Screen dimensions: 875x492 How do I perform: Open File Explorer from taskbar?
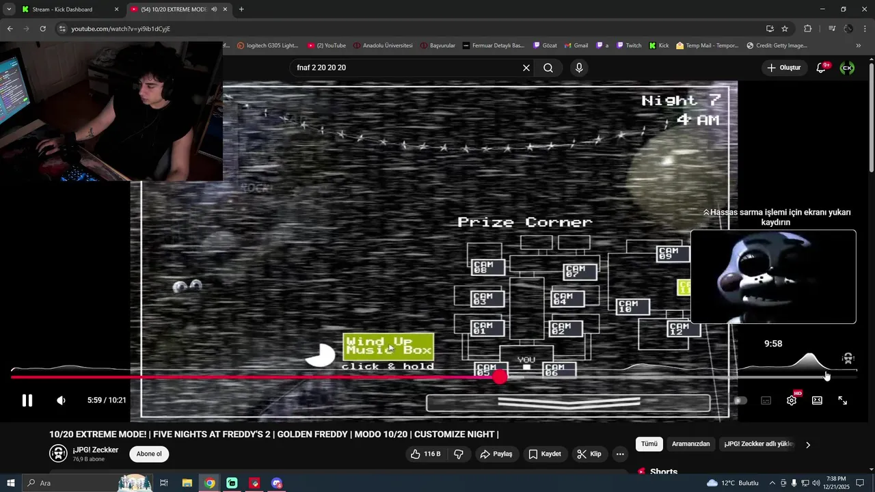pyautogui.click(x=187, y=483)
